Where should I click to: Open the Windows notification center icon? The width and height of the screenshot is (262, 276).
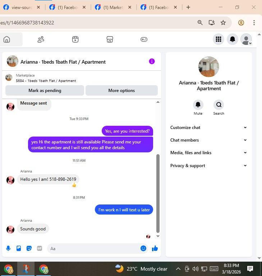coord(250,269)
